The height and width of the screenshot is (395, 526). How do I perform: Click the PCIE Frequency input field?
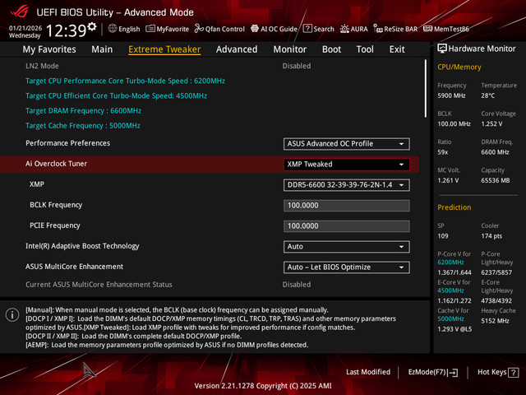click(347, 226)
